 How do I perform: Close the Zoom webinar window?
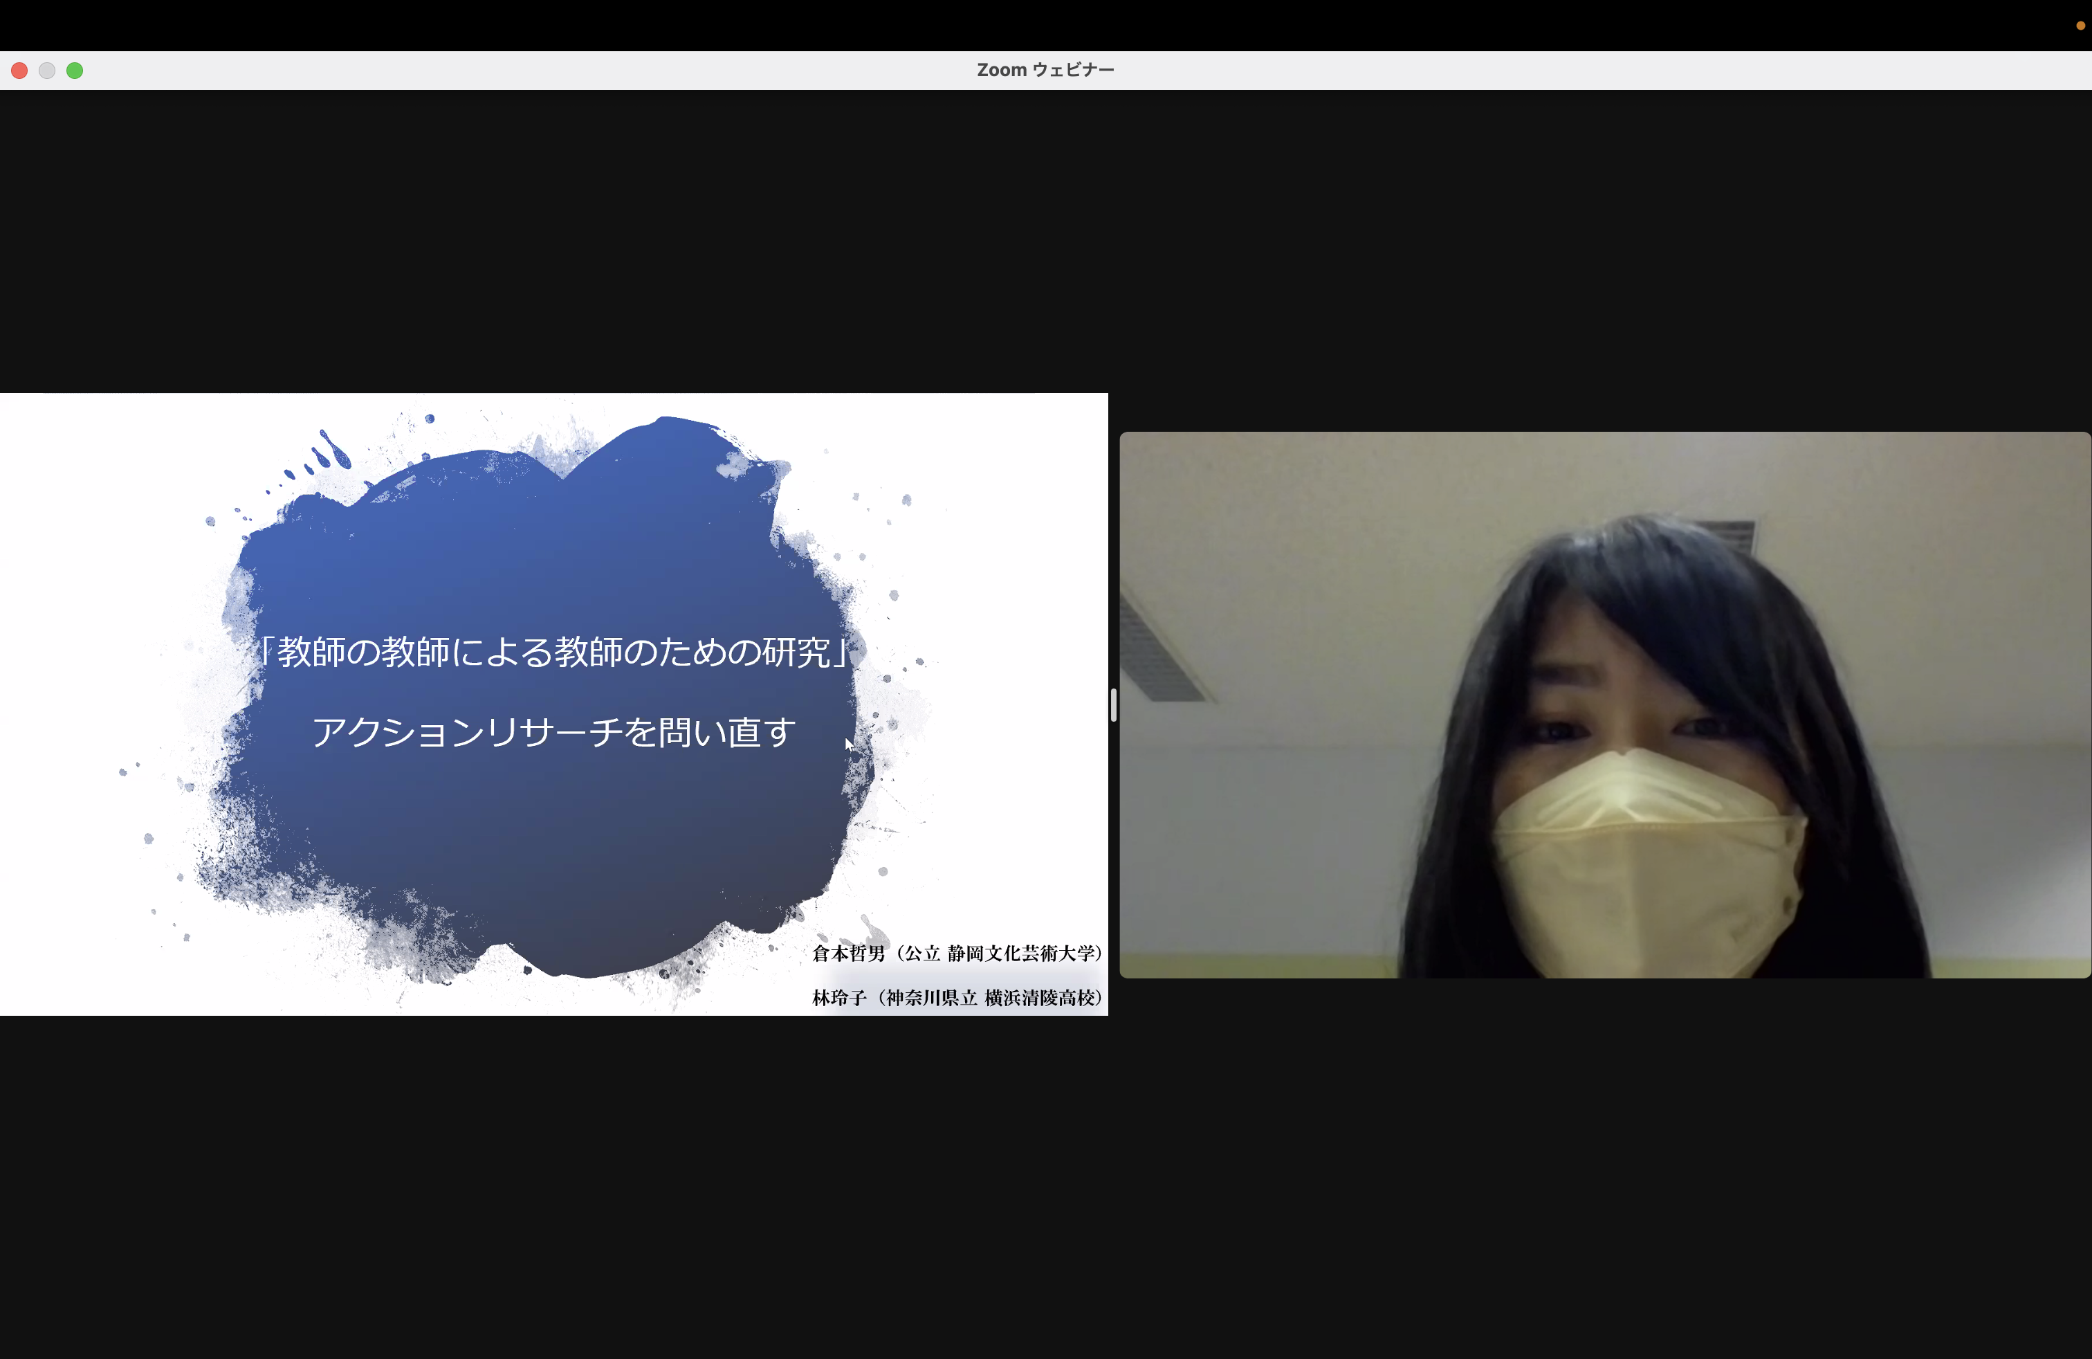(x=19, y=71)
